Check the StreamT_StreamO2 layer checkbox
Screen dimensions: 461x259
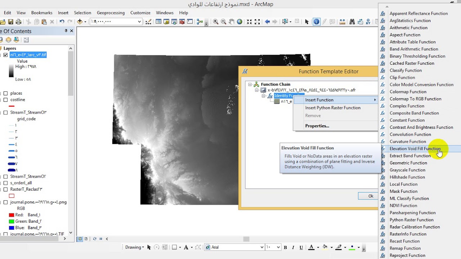tap(5, 177)
